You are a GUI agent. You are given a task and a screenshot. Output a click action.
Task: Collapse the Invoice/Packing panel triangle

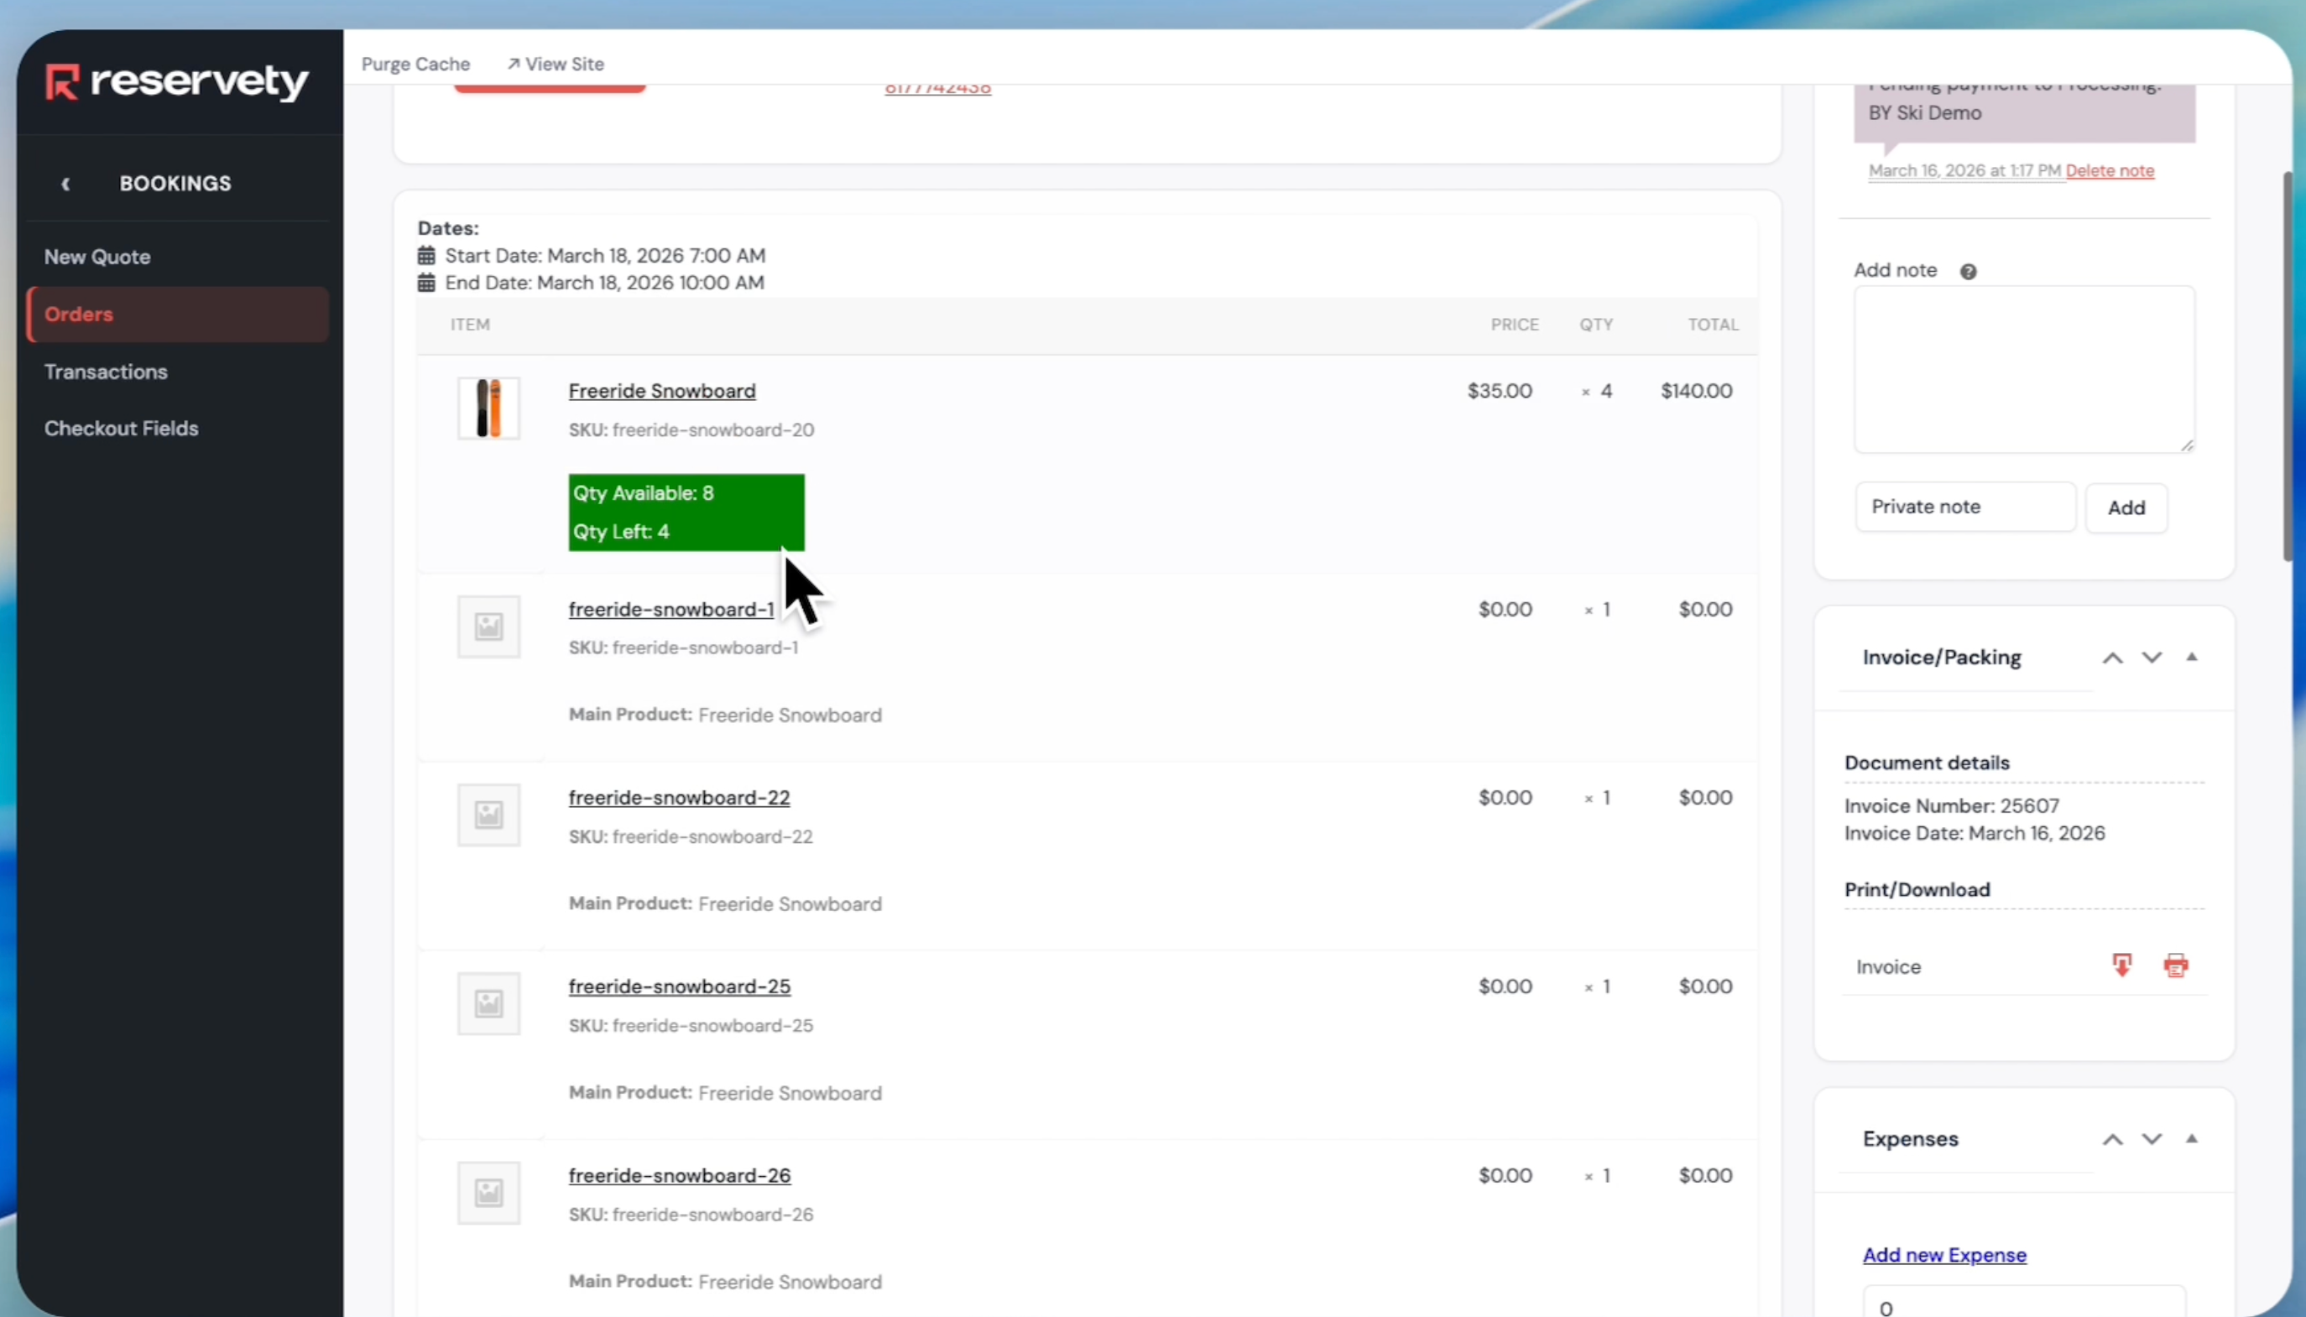pyautogui.click(x=2191, y=658)
